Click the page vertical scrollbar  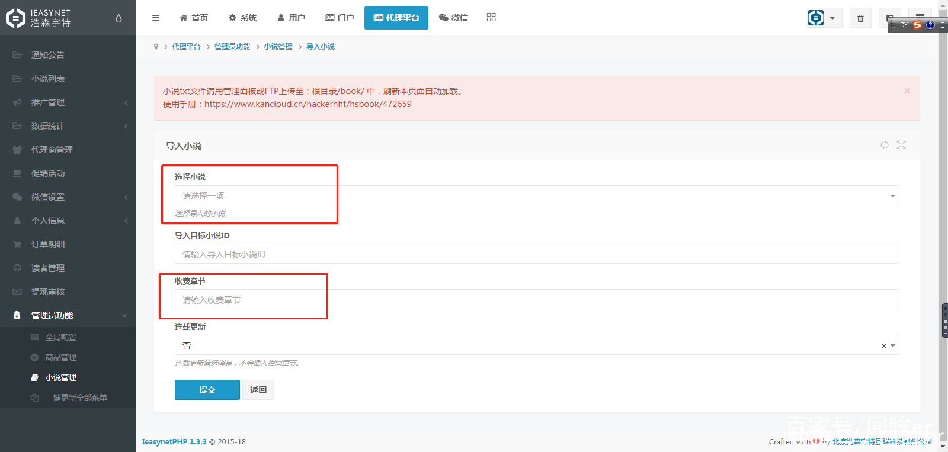point(943,226)
